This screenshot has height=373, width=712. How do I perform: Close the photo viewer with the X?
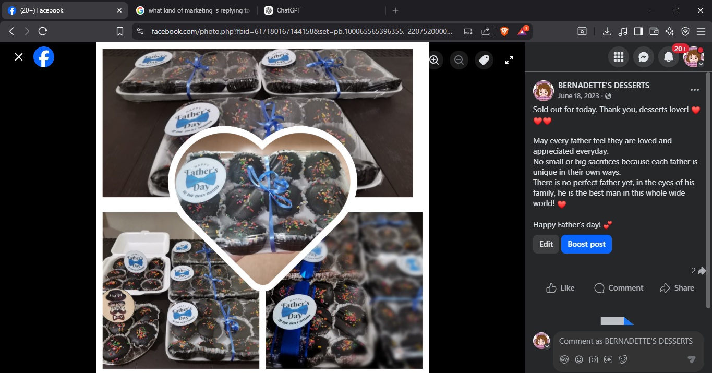pos(19,57)
